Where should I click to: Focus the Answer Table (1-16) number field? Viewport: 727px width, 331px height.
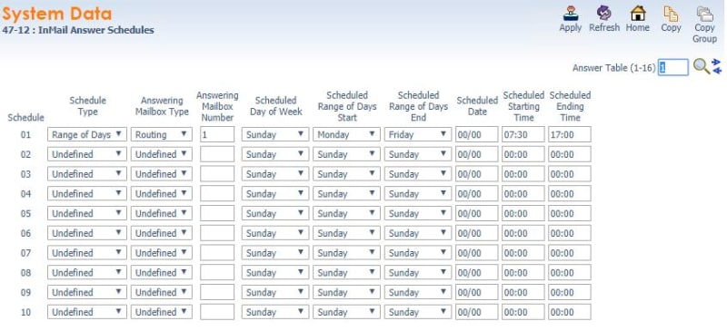[x=673, y=68]
